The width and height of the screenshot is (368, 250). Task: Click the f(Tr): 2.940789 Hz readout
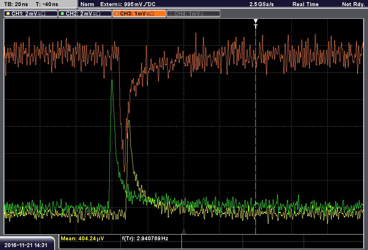145,238
